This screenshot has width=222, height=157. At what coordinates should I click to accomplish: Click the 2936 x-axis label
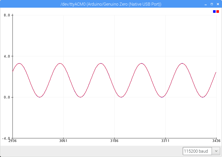pos(13,141)
